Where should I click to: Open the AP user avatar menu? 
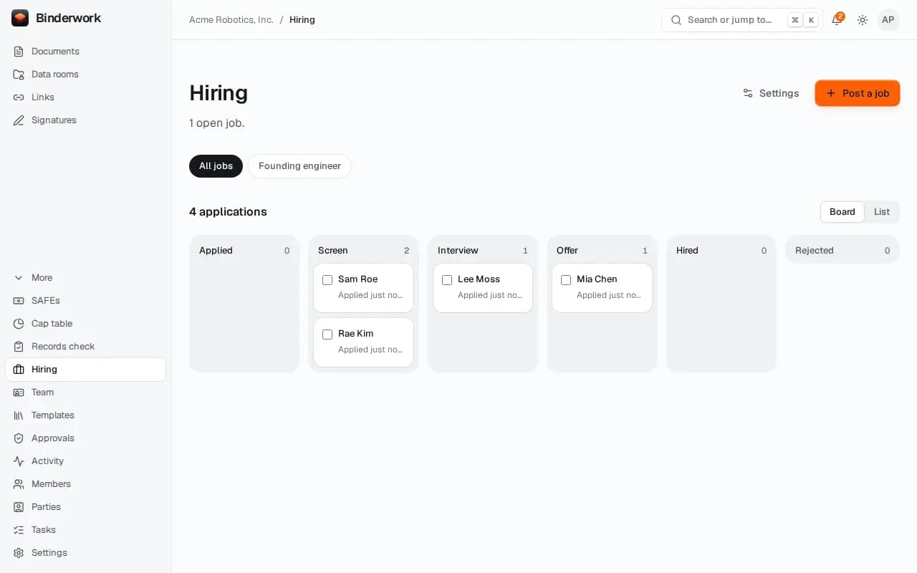click(x=888, y=20)
